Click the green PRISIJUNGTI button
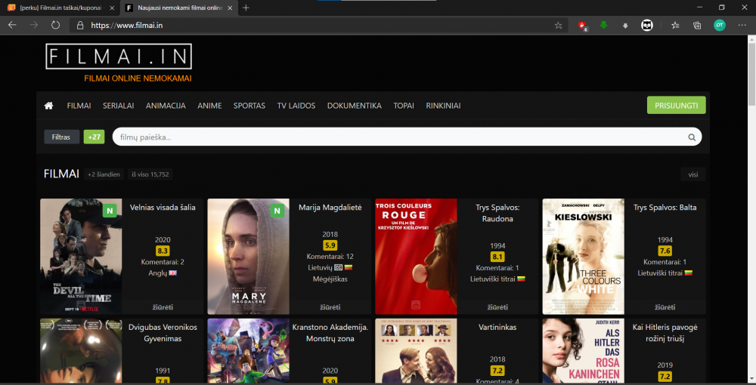The height and width of the screenshot is (385, 756). (676, 106)
